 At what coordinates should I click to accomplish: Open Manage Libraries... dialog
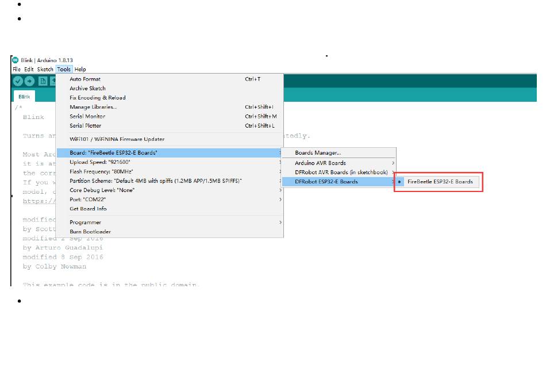[170, 107]
